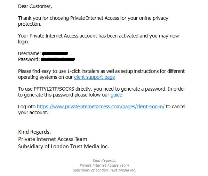The image size is (208, 176).
Task: Click the words 'to cancel' after the URL
Action: pos(176,107)
